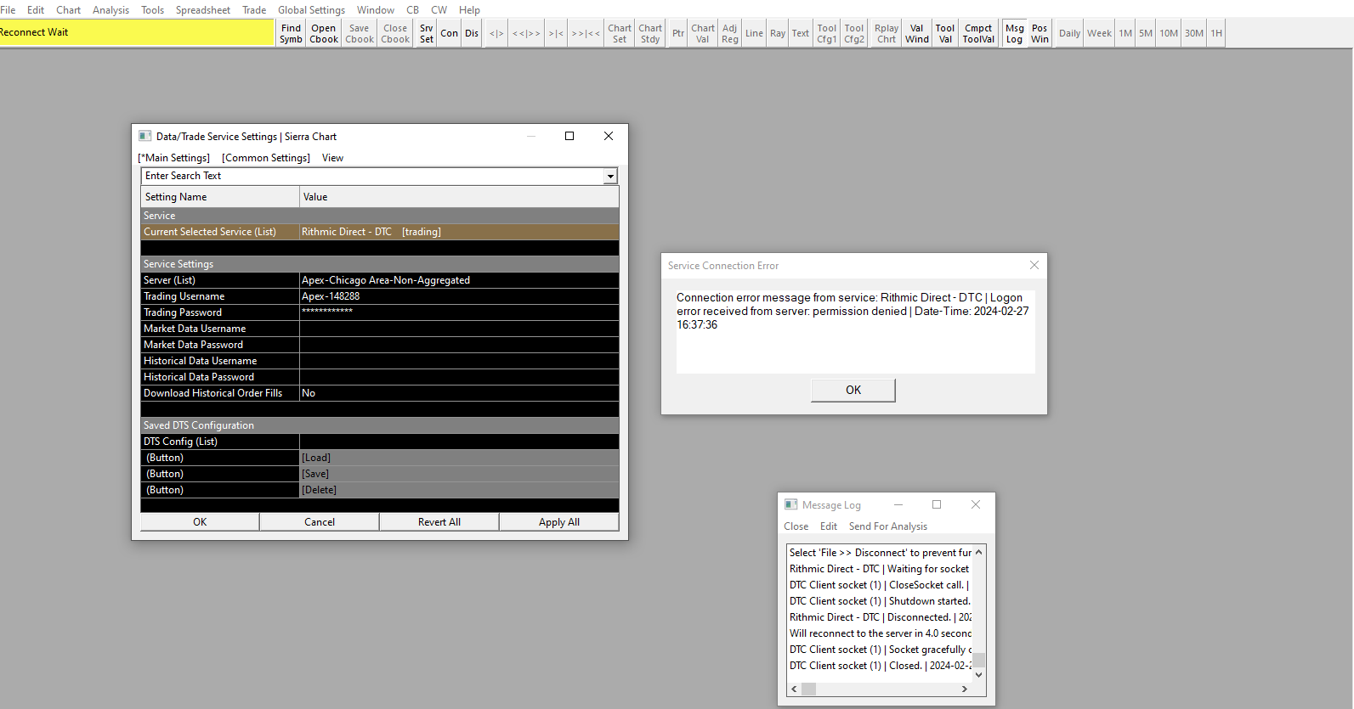1354x709 pixels.
Task: Open the Global Settings menu
Action: [x=311, y=10]
